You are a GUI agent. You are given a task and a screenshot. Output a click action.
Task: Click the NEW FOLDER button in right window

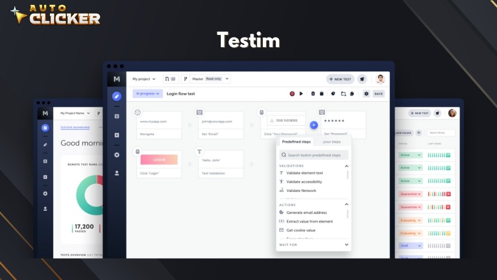pos(403,133)
